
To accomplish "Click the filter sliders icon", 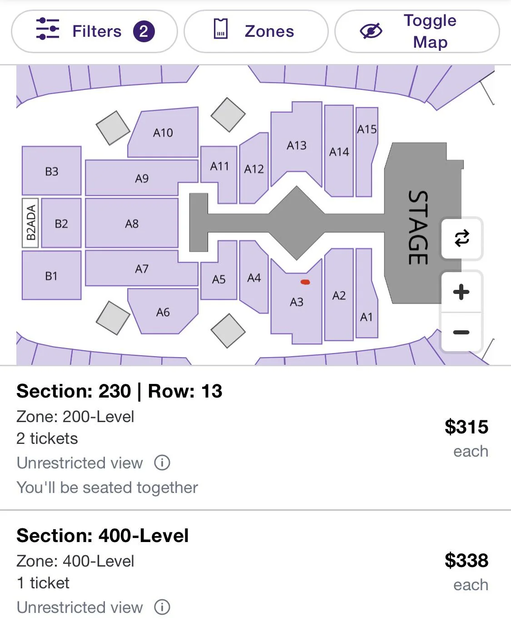I will tap(48, 29).
